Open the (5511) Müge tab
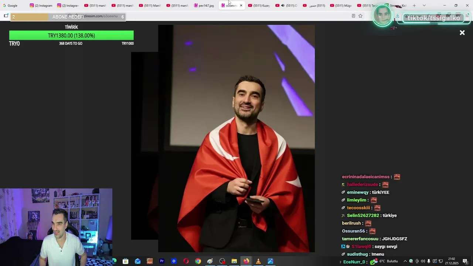 (x=341, y=6)
